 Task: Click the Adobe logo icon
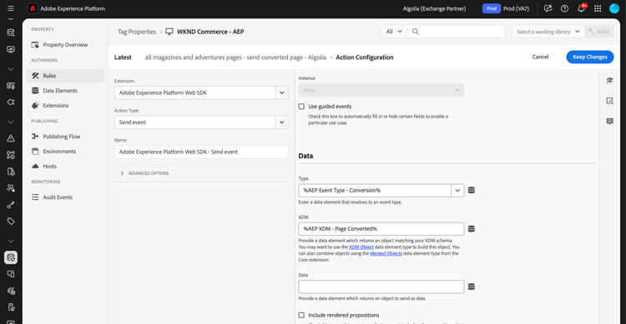coord(33,8)
